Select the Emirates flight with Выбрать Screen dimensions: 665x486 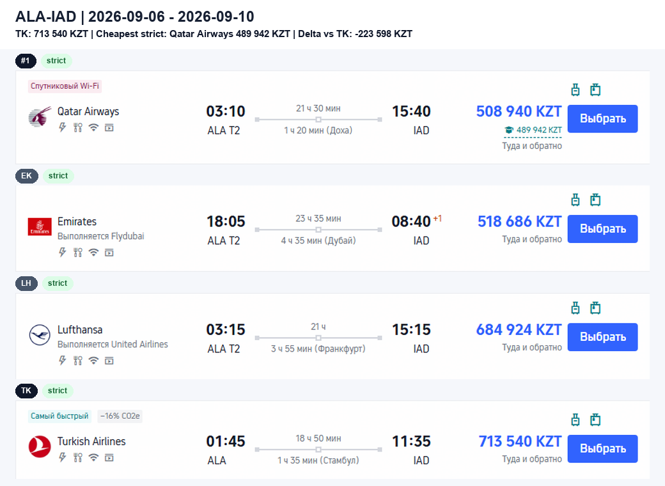[x=602, y=229]
